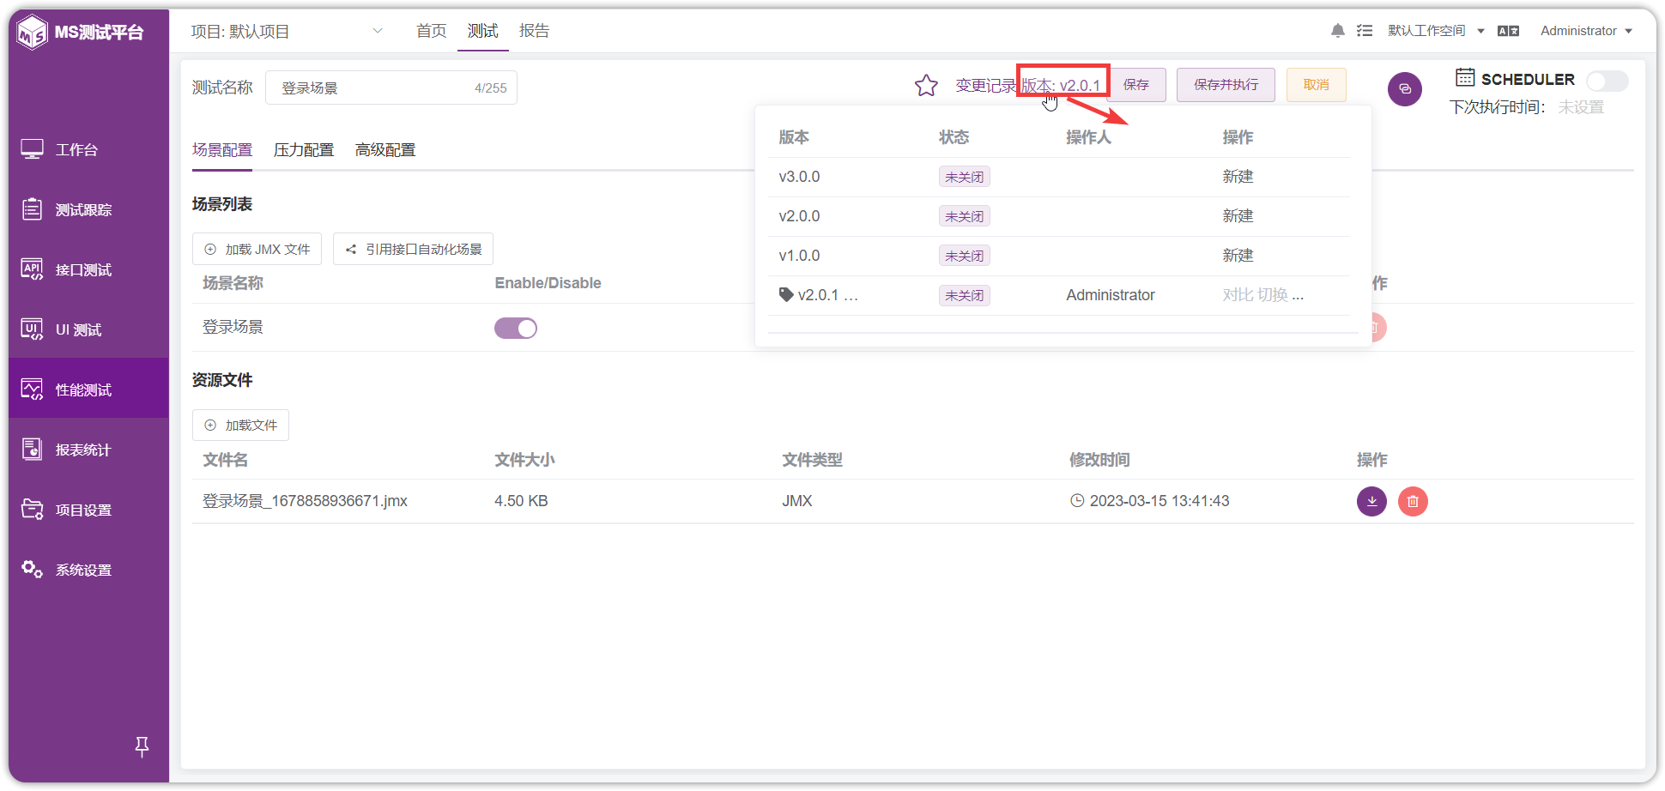Click the 加载文件 button
The width and height of the screenshot is (1665, 791).
click(241, 426)
